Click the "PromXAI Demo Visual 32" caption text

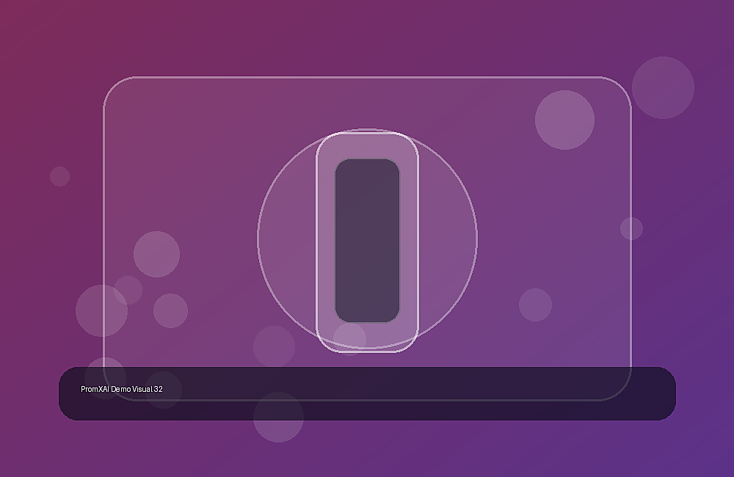click(122, 389)
